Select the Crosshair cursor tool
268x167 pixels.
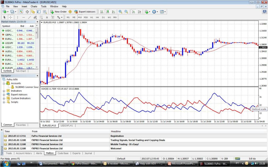[11, 17]
